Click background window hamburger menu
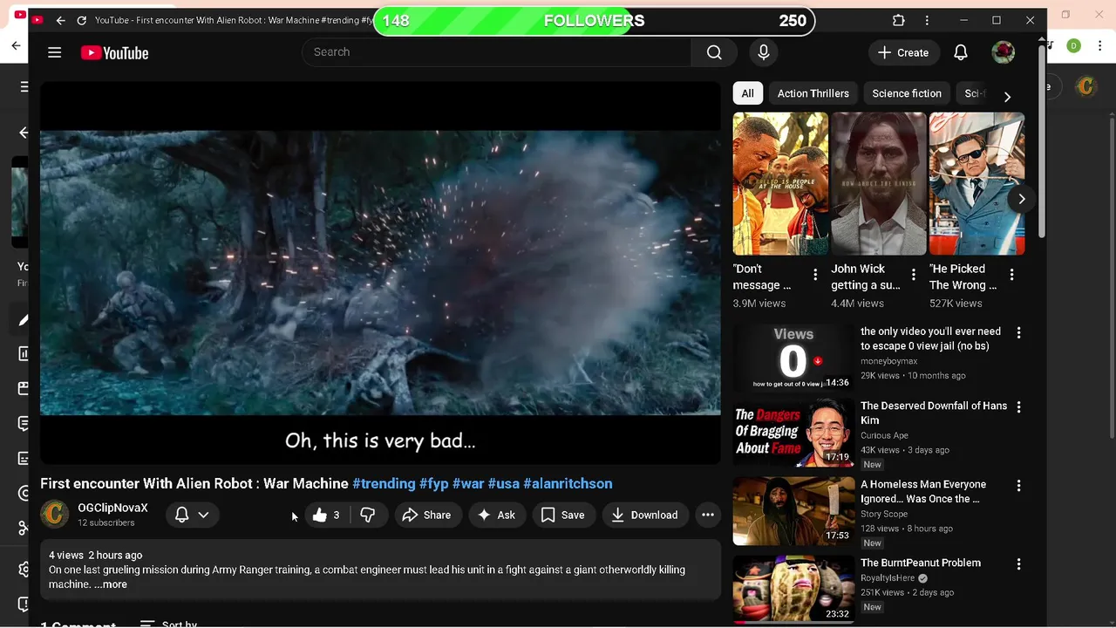Viewport: 1116px width, 628px height. pyautogui.click(x=24, y=86)
